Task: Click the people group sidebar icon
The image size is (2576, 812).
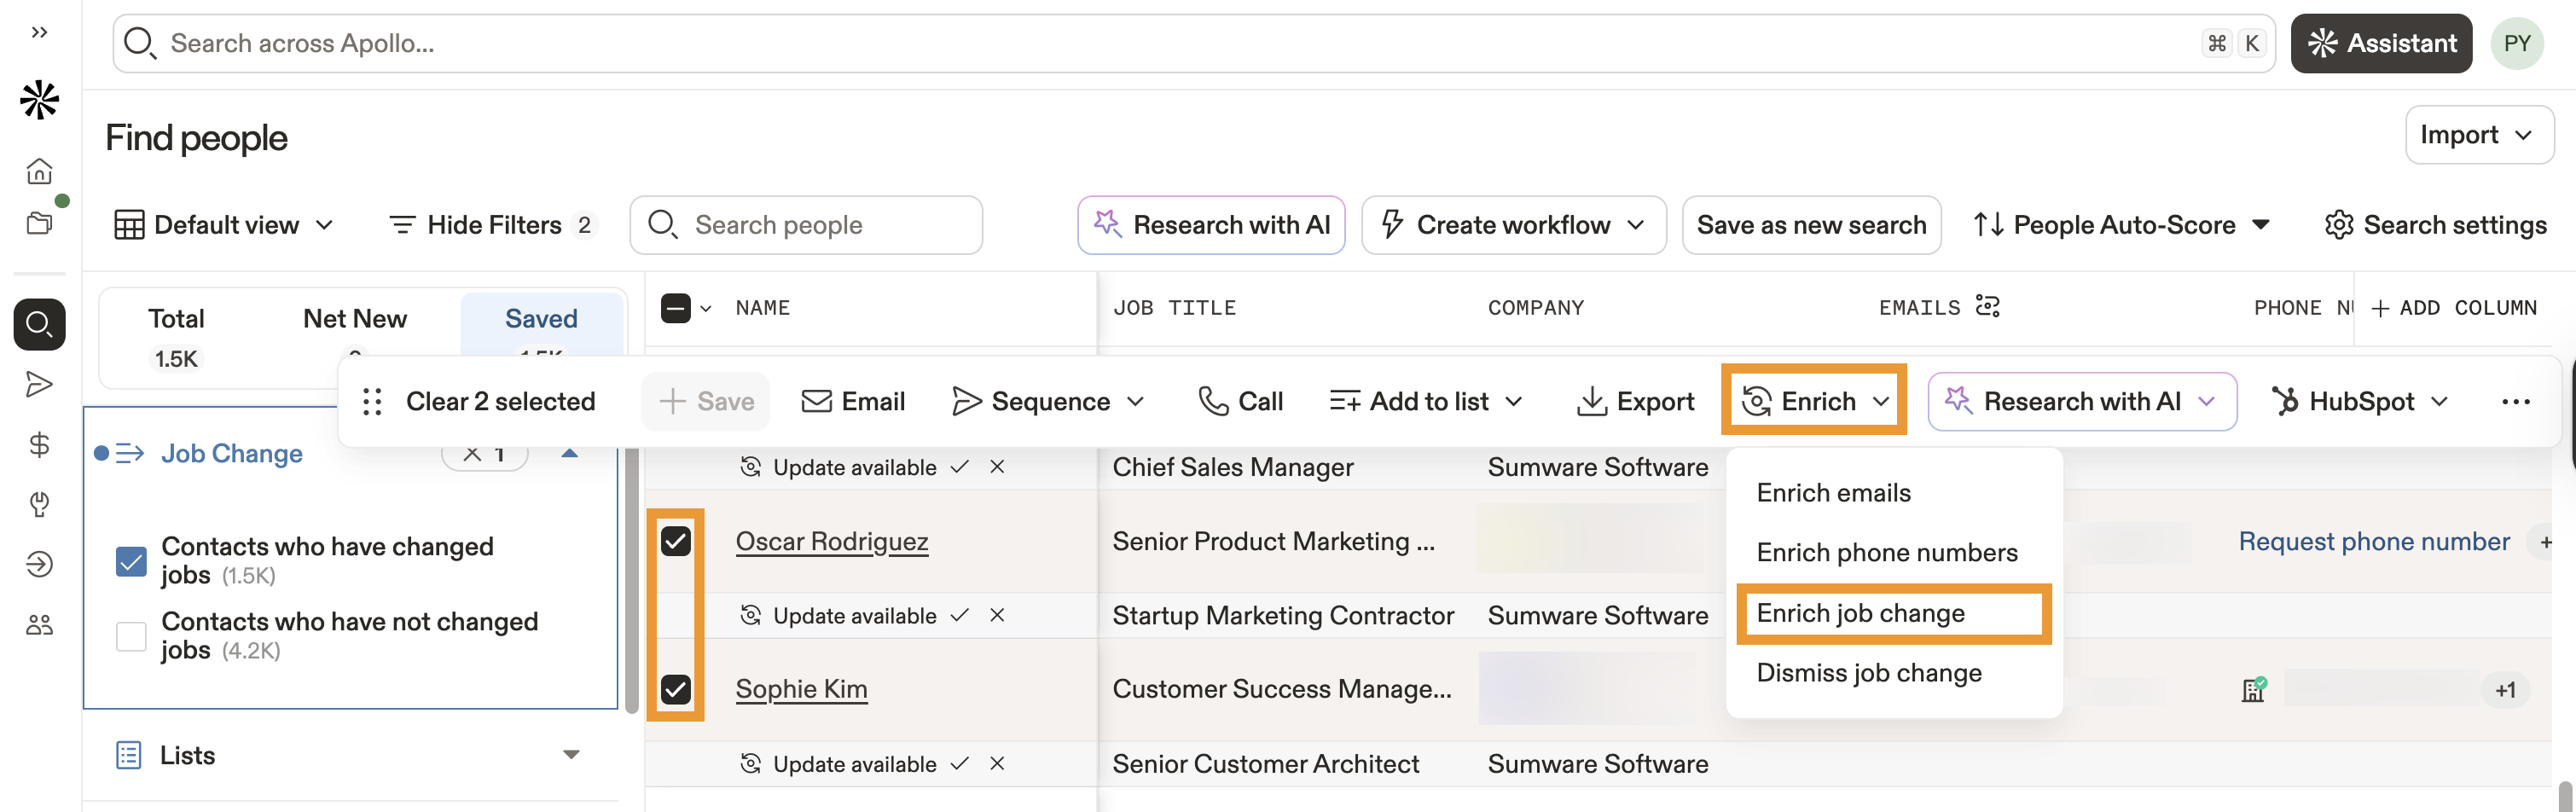Action: click(39, 625)
